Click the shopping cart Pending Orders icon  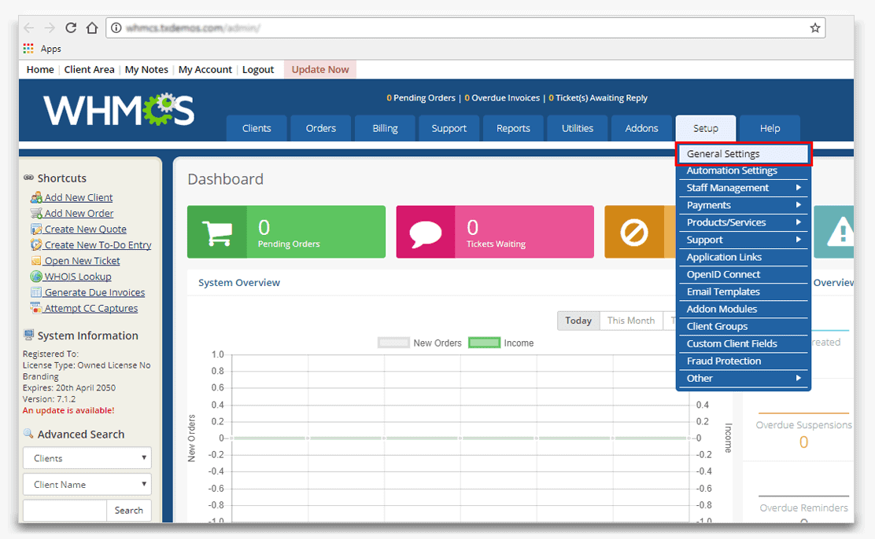click(x=216, y=232)
